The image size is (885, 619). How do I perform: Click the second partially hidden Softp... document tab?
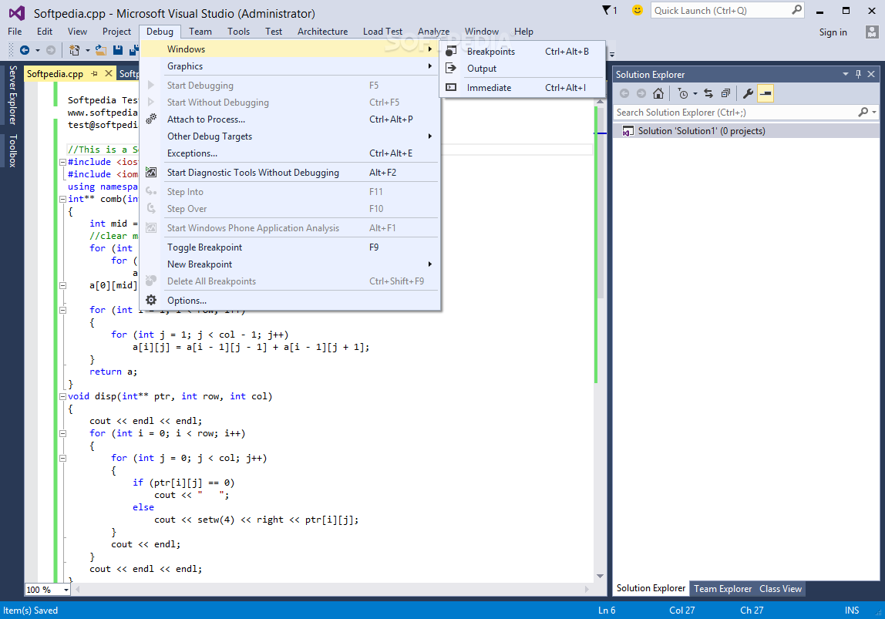(x=128, y=74)
